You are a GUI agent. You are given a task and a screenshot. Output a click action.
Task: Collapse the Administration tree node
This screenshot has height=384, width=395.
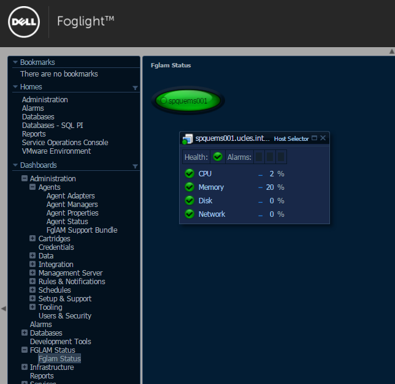point(25,178)
